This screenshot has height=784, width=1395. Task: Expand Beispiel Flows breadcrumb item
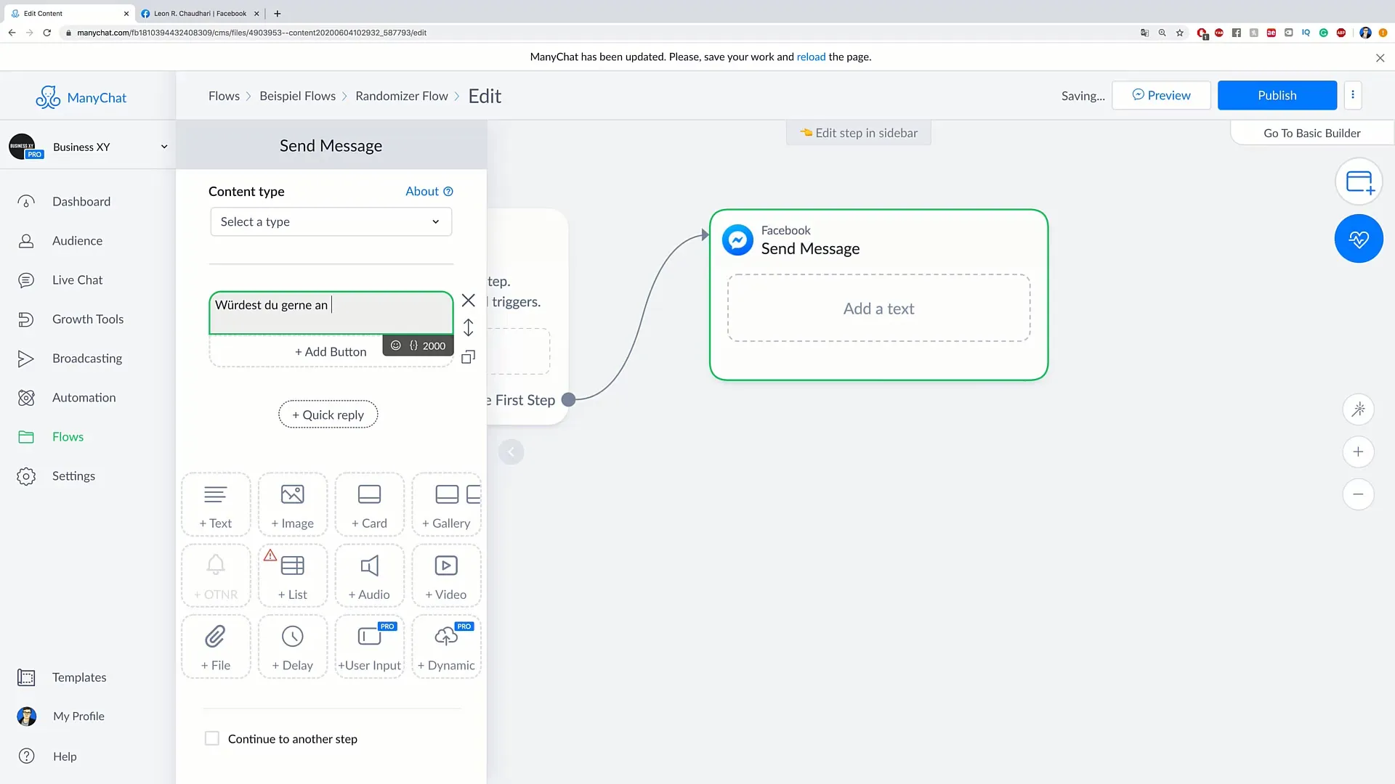tap(297, 96)
